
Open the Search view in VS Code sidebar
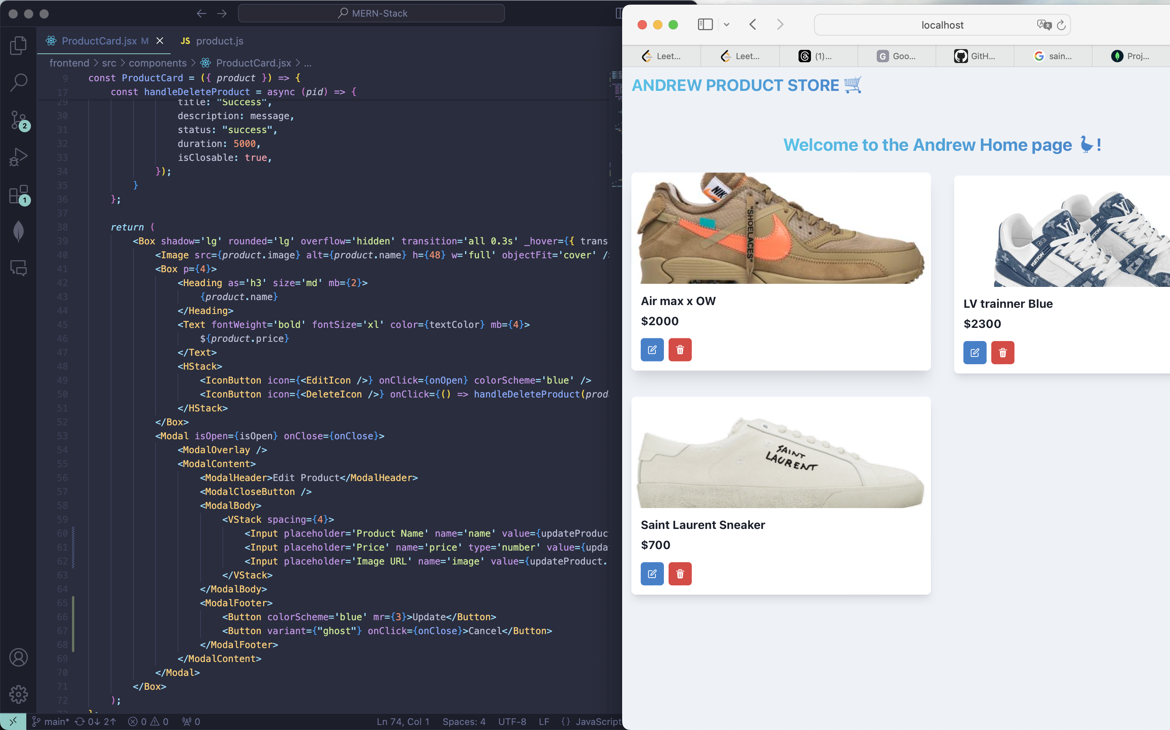18,83
